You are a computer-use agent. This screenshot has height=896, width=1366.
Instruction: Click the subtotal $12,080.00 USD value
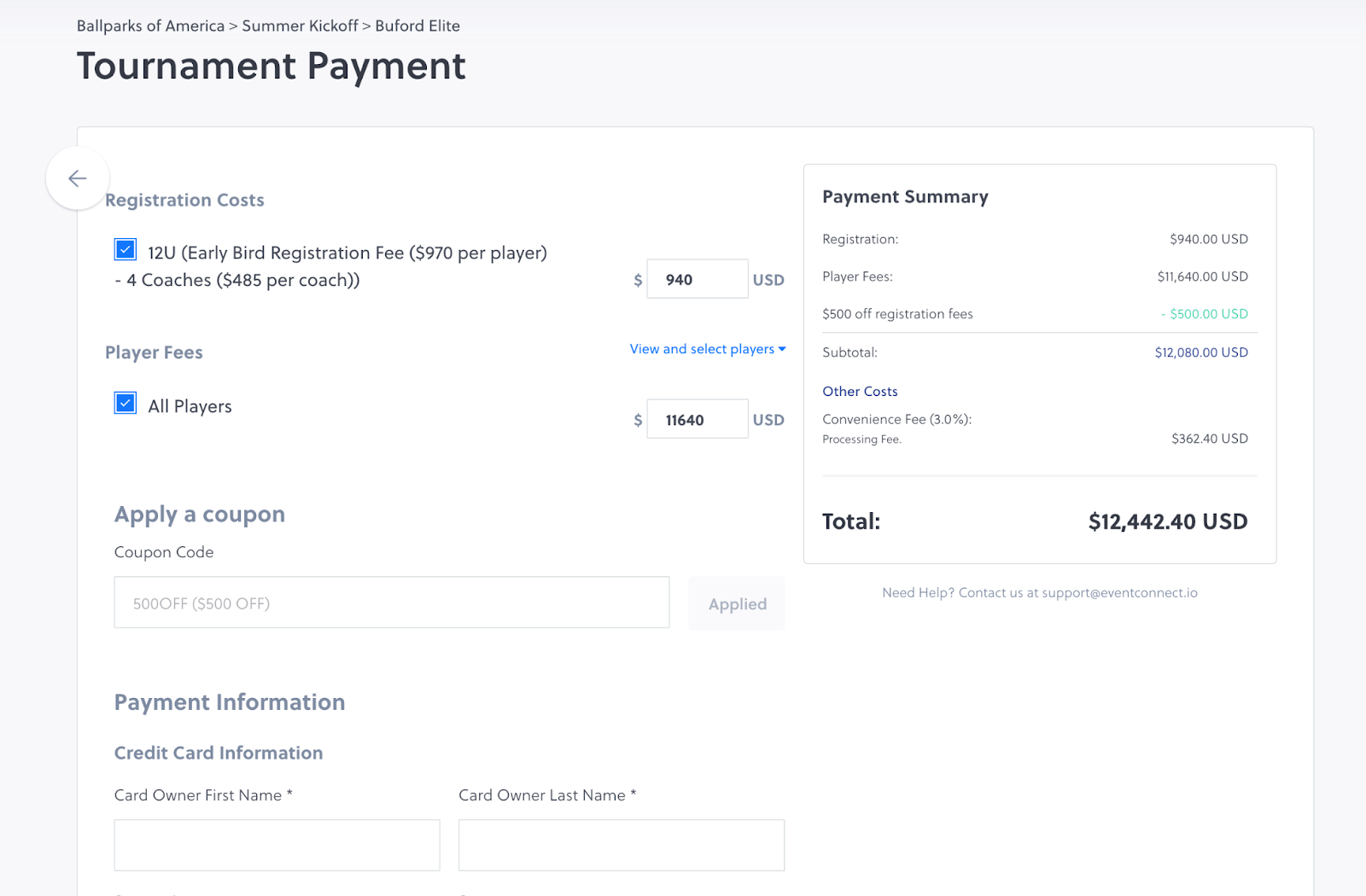tap(1201, 352)
